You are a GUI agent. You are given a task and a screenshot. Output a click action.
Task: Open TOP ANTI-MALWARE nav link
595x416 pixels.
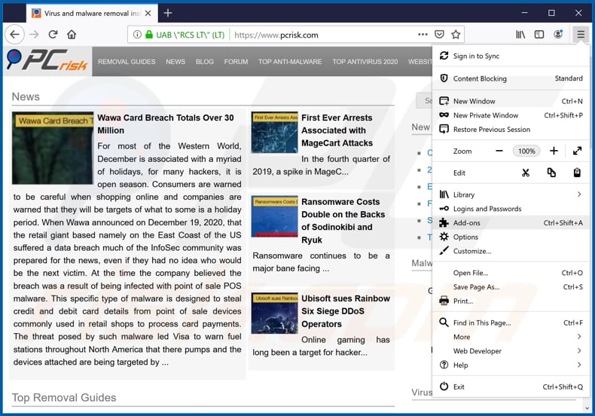(290, 62)
